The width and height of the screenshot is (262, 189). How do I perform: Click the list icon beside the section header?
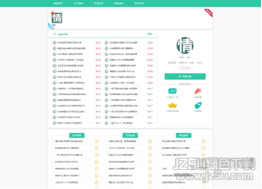[55, 34]
